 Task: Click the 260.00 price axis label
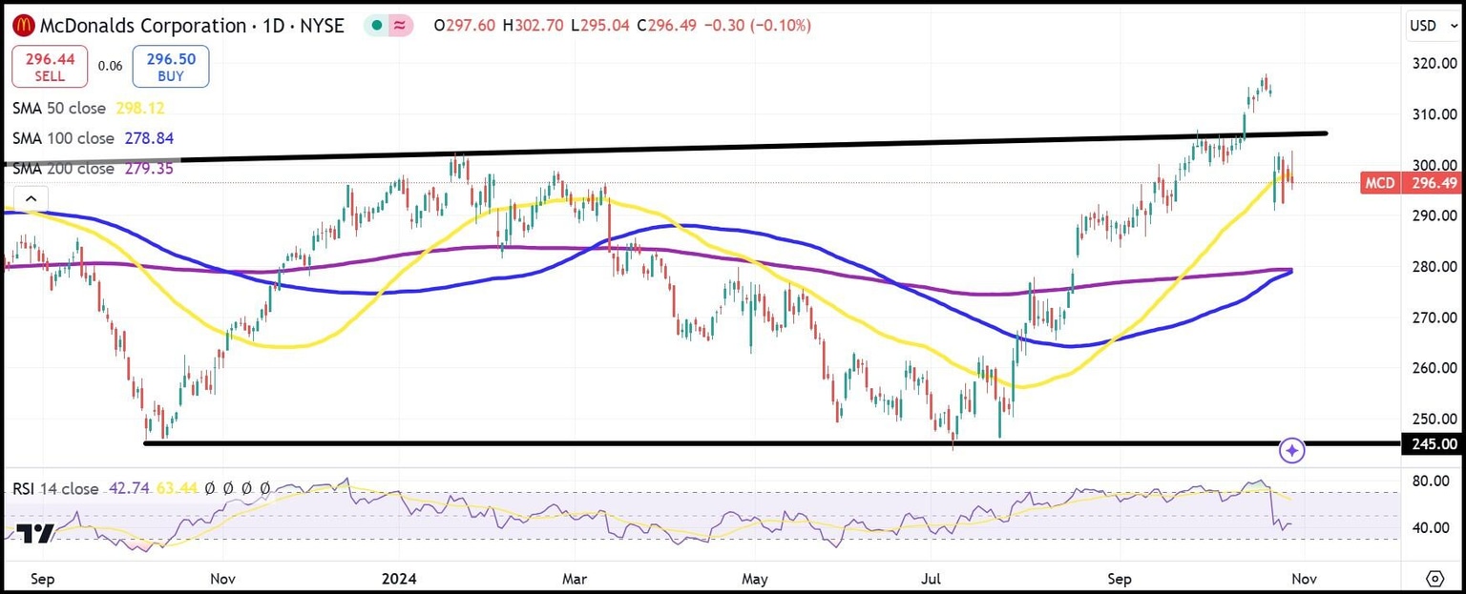pyautogui.click(x=1435, y=368)
